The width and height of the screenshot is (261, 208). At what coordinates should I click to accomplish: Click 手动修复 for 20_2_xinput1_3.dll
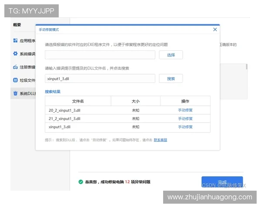[x=185, y=110]
